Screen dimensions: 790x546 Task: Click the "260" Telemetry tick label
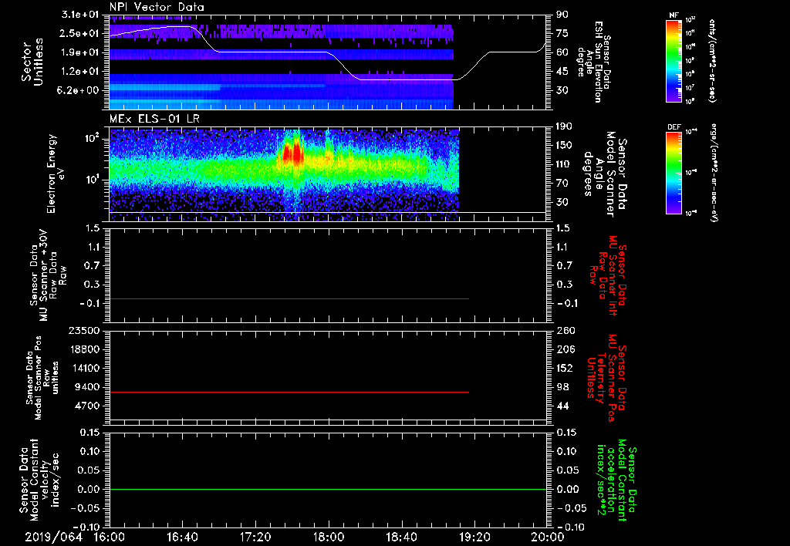point(565,330)
